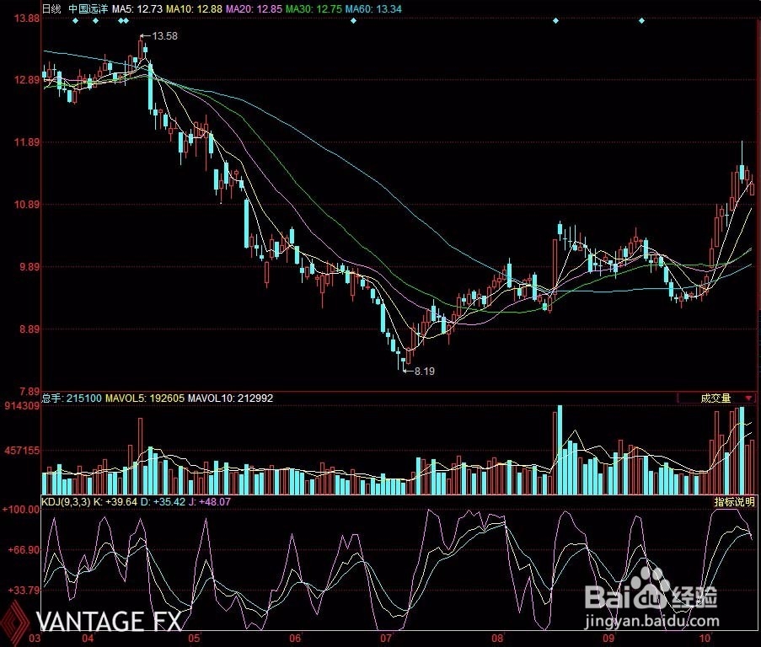Click the 10.89 price axis label
The width and height of the screenshot is (761, 647).
click(x=27, y=204)
